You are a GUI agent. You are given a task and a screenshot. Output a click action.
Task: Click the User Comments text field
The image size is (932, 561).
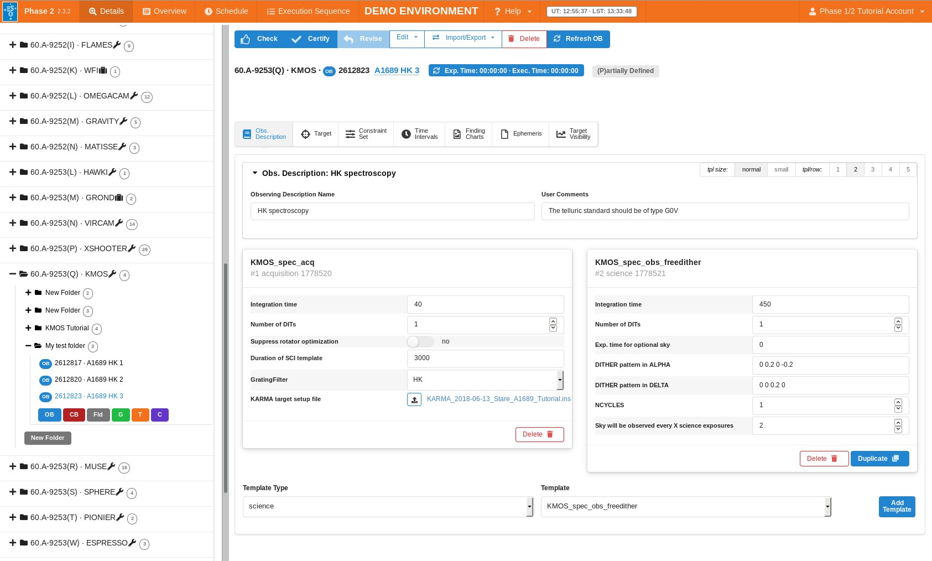pyautogui.click(x=725, y=211)
